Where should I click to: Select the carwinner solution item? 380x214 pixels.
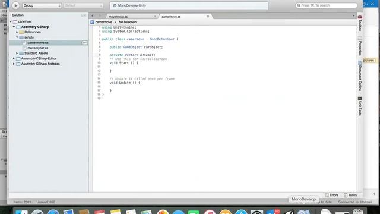pos(25,21)
